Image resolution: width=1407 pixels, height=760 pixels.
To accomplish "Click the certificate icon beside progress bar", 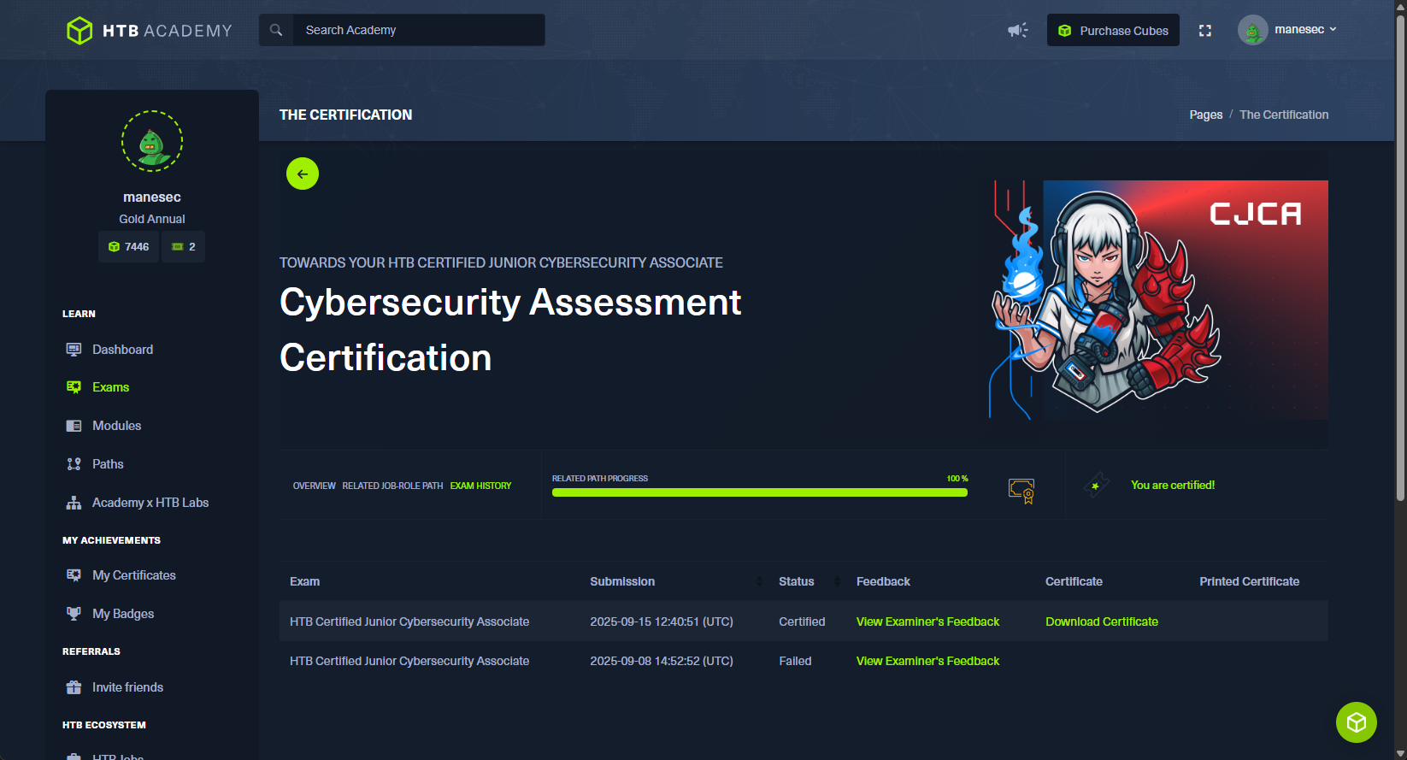I will coord(1021,490).
